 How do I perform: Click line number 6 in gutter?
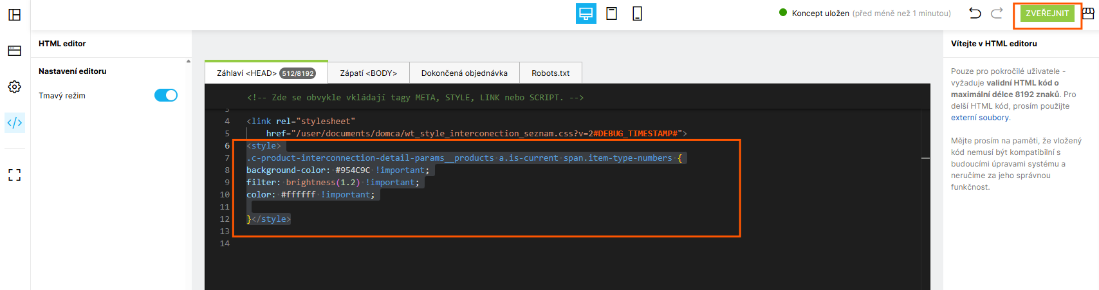(x=227, y=146)
